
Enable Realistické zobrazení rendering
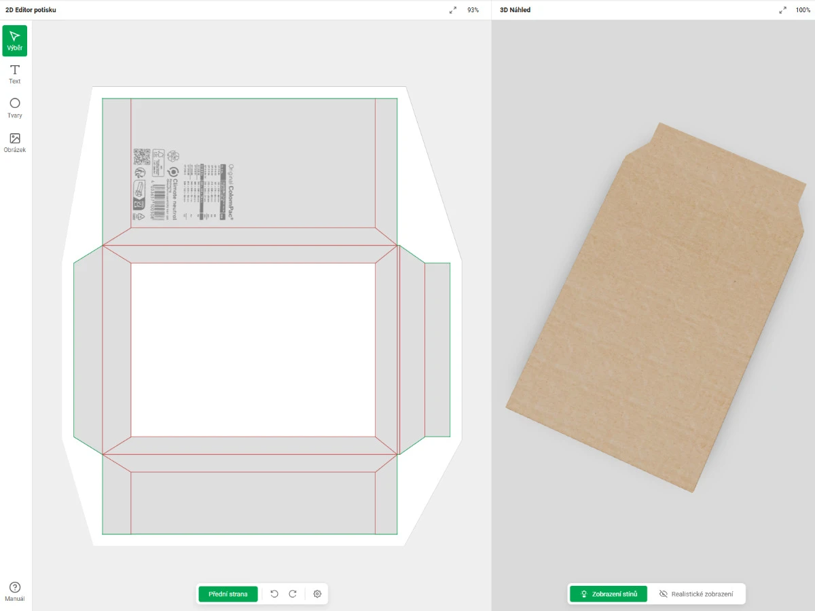[x=696, y=594]
